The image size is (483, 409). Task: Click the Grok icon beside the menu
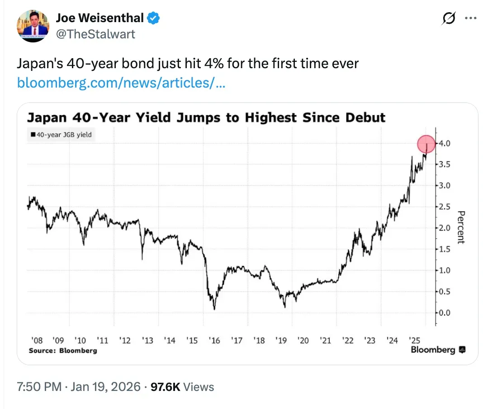pos(449,19)
